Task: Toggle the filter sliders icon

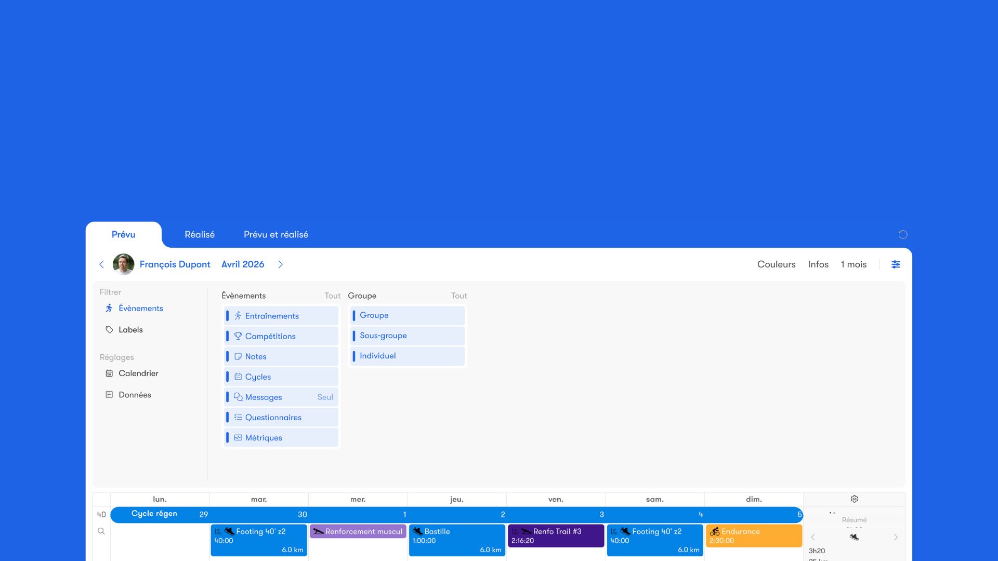Action: (x=896, y=264)
